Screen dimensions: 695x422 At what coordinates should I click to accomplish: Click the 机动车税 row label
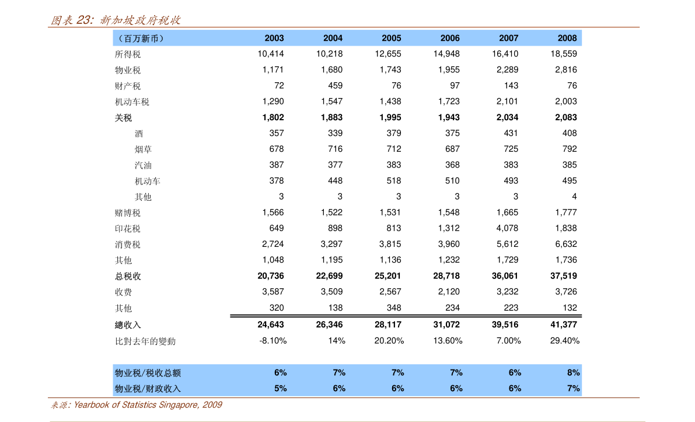(x=132, y=102)
